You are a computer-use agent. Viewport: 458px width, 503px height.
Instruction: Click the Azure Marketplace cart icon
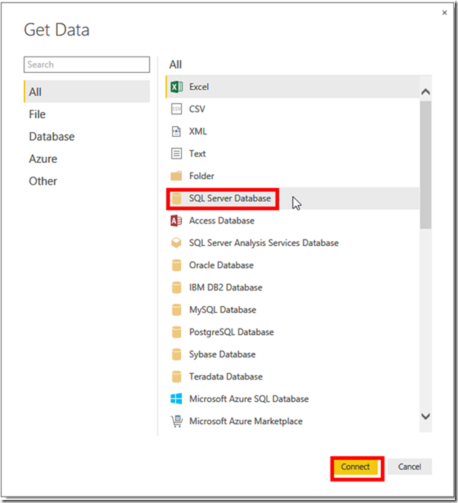tap(176, 421)
